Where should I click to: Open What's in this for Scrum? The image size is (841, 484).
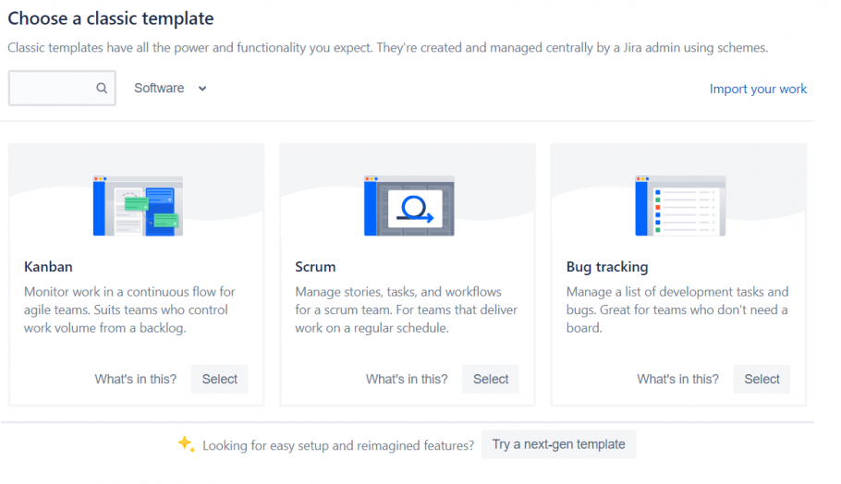407,379
